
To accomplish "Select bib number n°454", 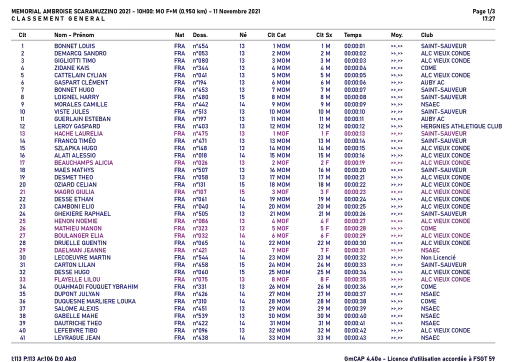I will (200, 46).
